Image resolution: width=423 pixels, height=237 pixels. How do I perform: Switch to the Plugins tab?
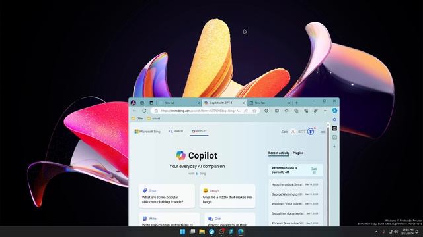pyautogui.click(x=298, y=153)
